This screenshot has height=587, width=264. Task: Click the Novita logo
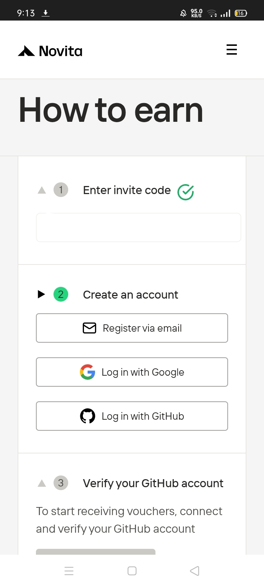click(x=50, y=51)
